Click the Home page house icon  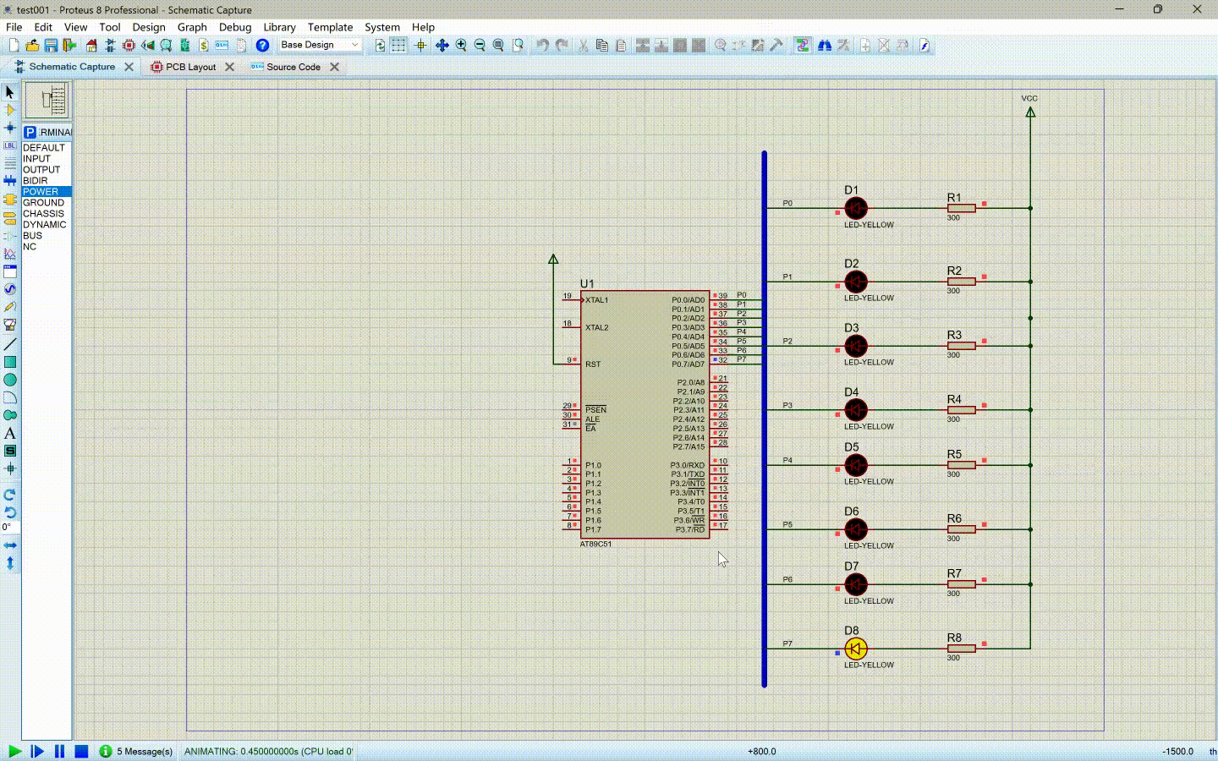91,46
